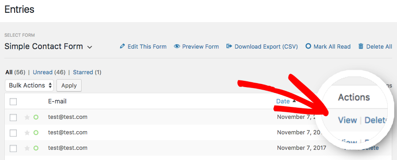
Task: Star the third test@test.com entry
Action: 27,148
